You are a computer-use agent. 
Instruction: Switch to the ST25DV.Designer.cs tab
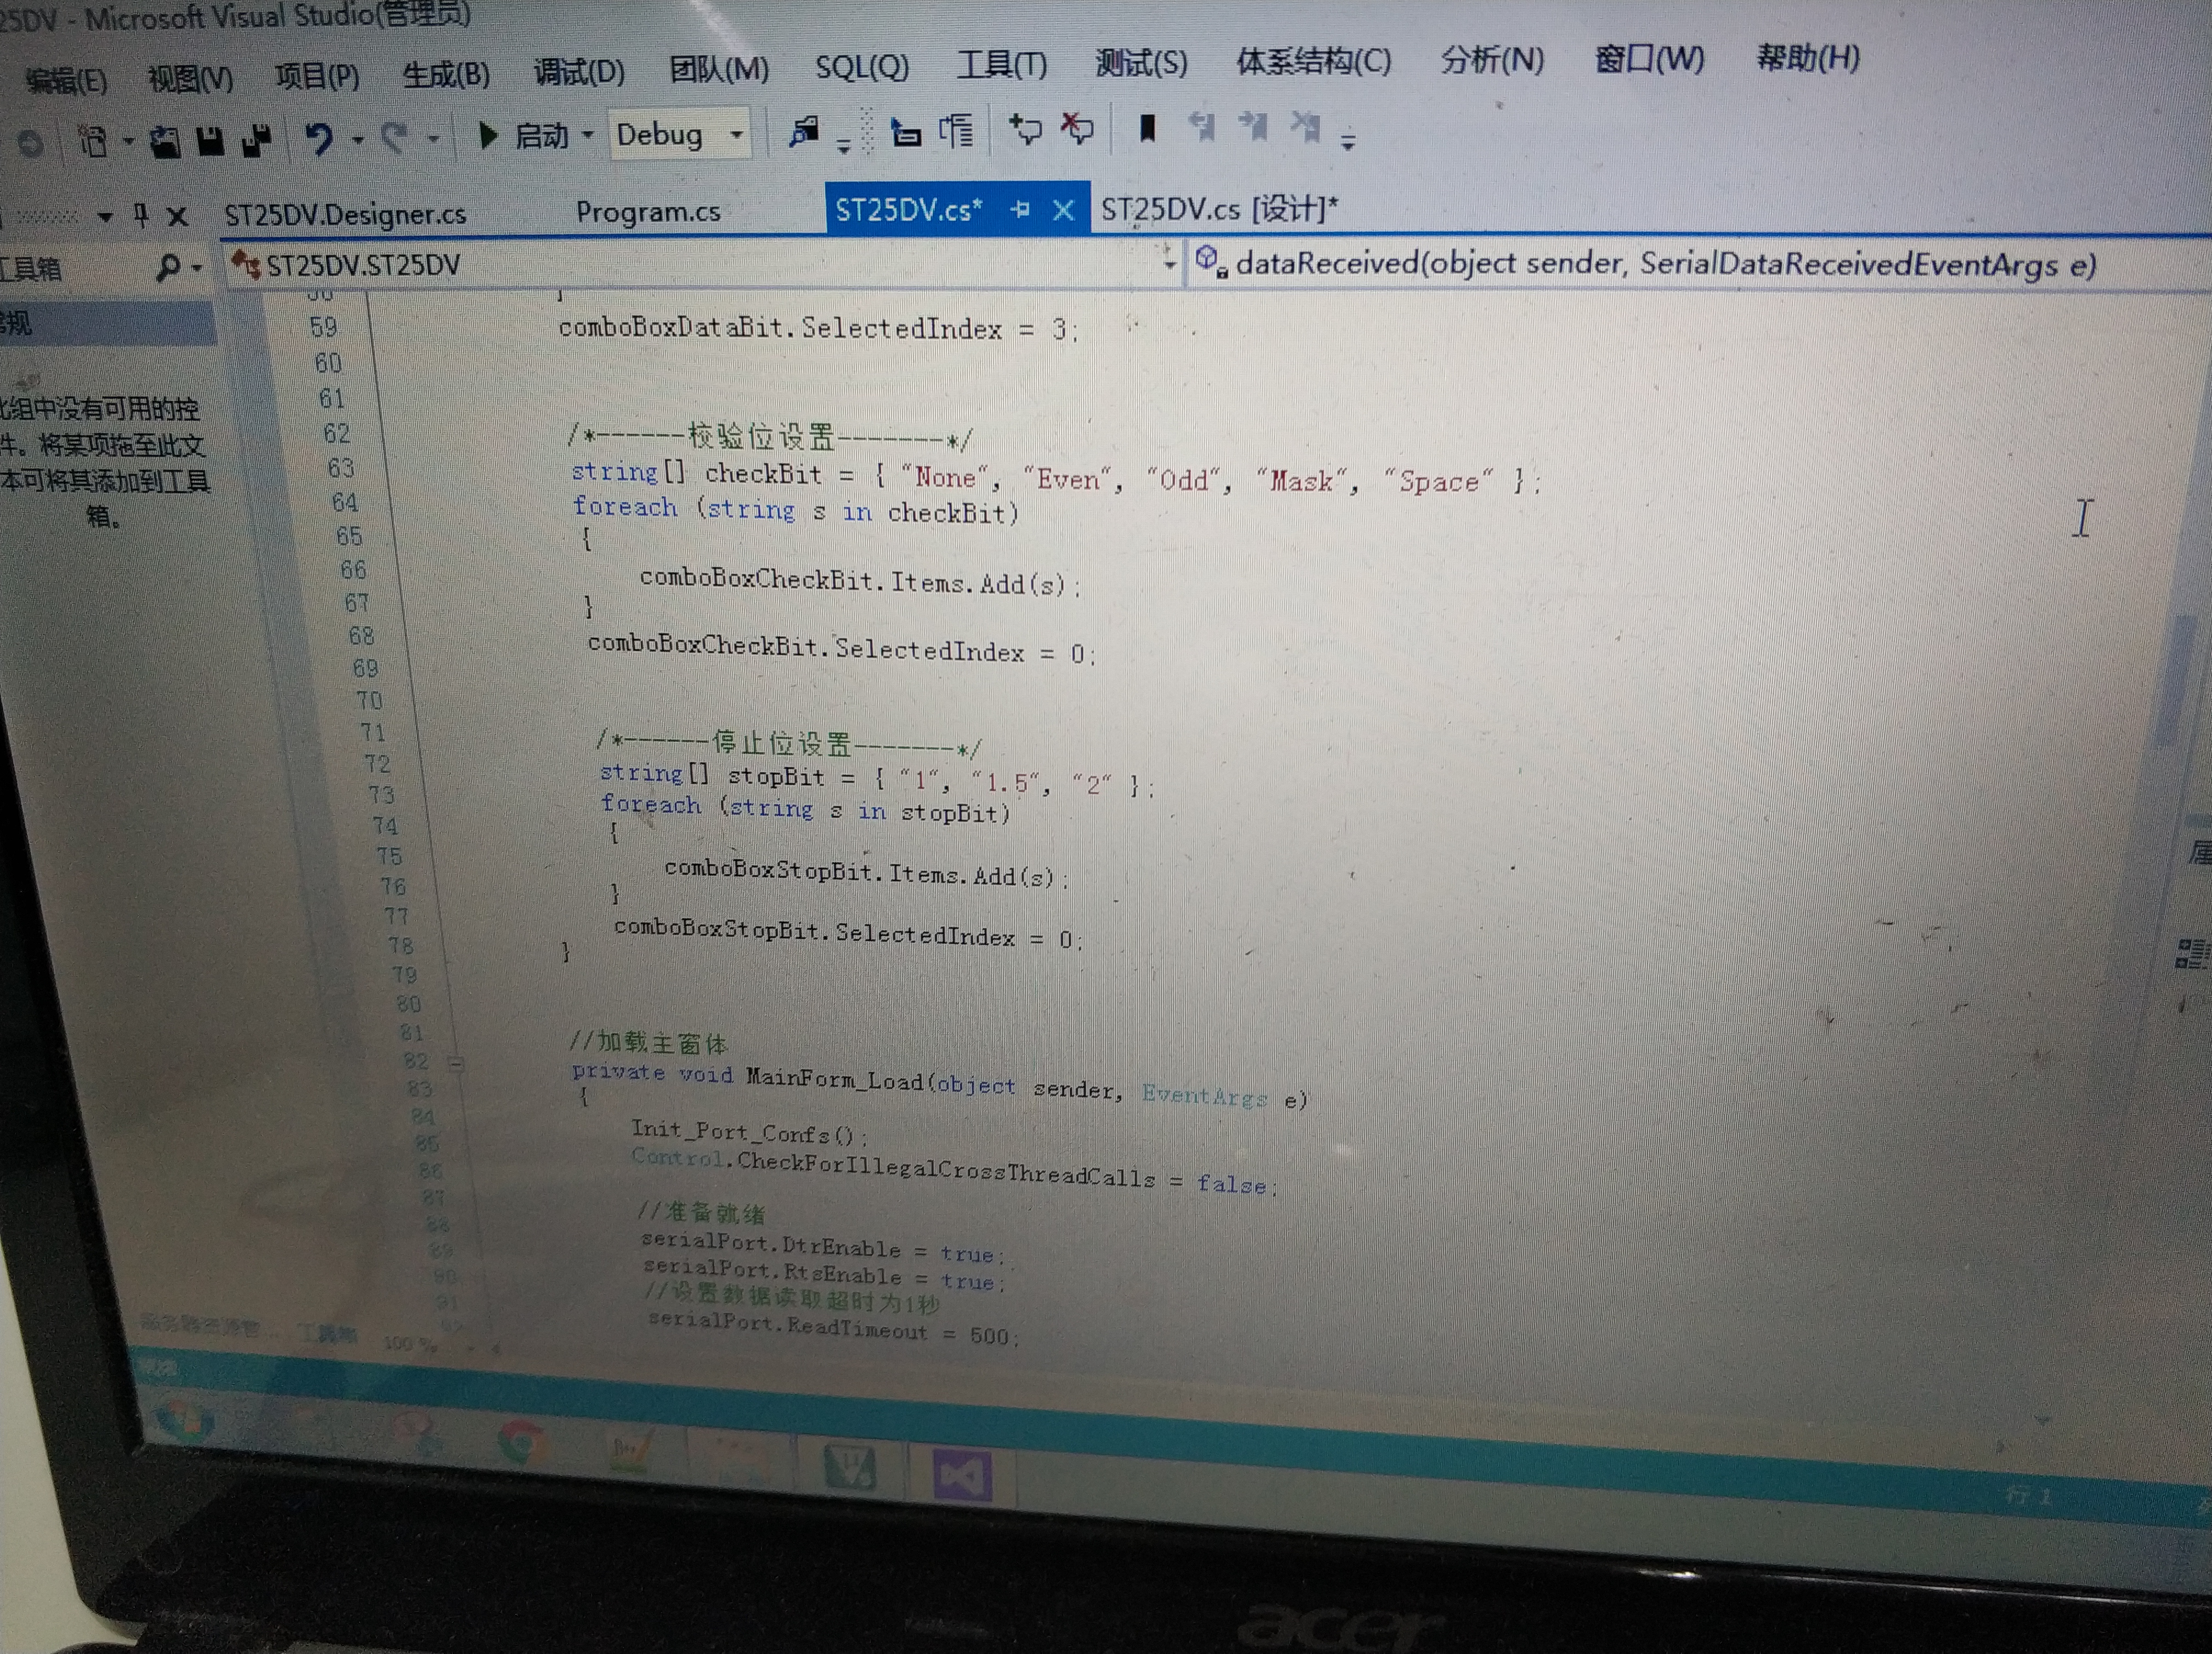click(345, 214)
